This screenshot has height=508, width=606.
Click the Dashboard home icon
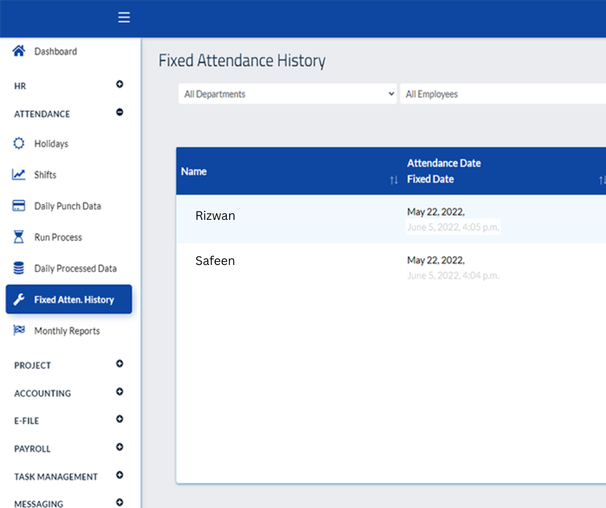(x=19, y=51)
